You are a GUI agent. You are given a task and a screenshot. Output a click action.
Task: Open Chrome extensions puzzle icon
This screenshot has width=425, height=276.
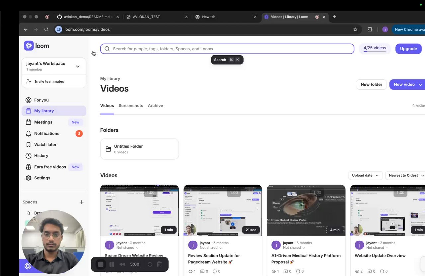[x=370, y=29]
